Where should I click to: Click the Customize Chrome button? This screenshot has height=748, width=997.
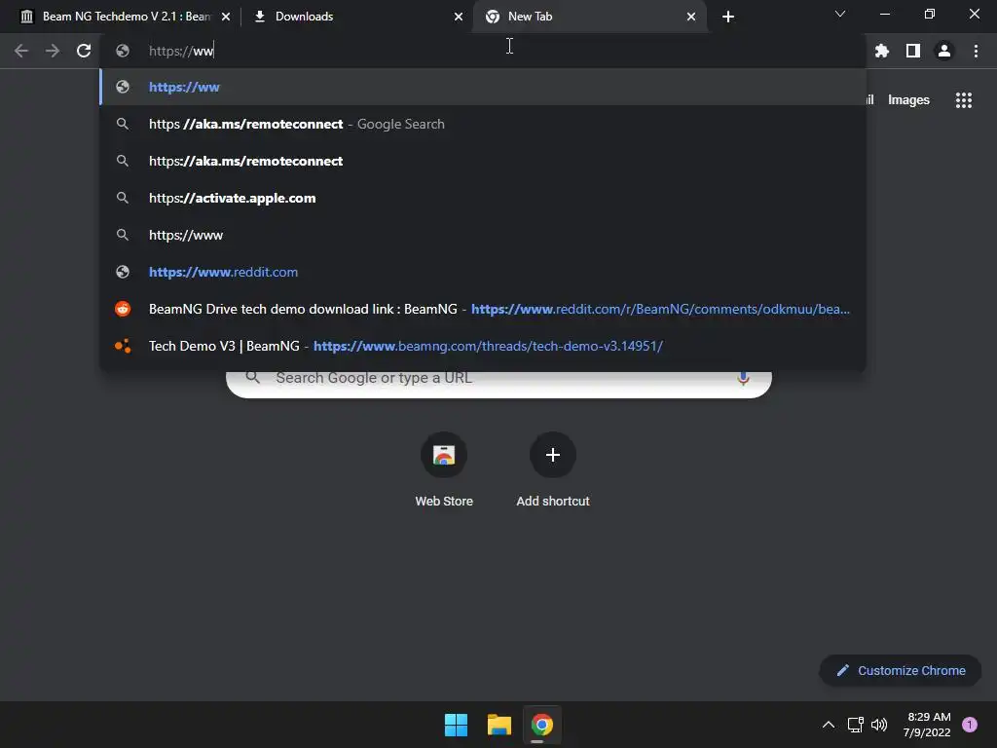pyautogui.click(x=901, y=670)
